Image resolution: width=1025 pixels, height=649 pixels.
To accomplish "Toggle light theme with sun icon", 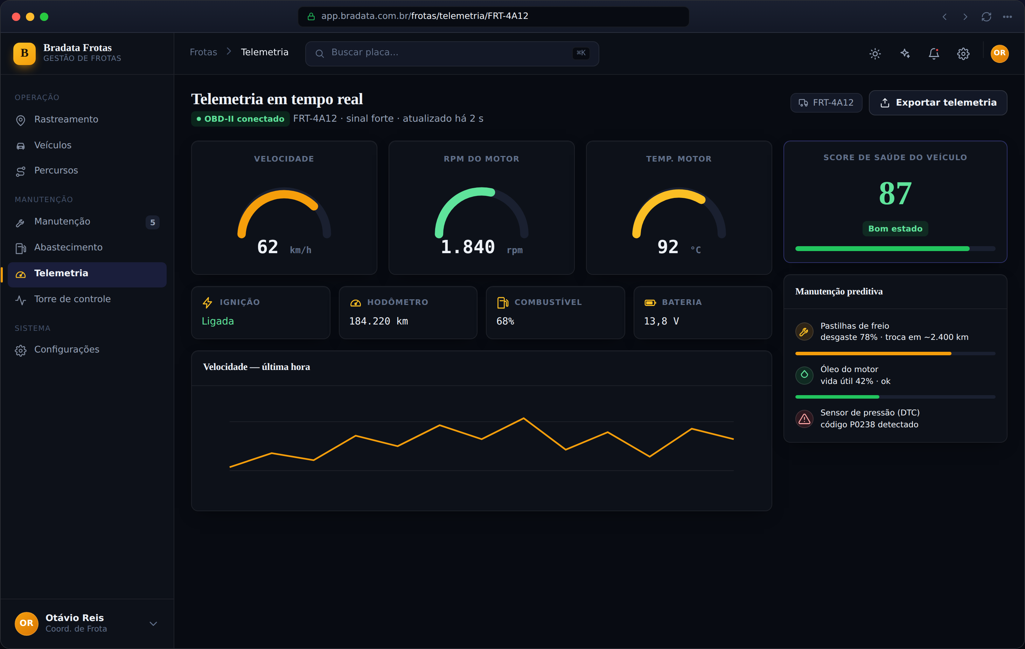I will click(875, 54).
